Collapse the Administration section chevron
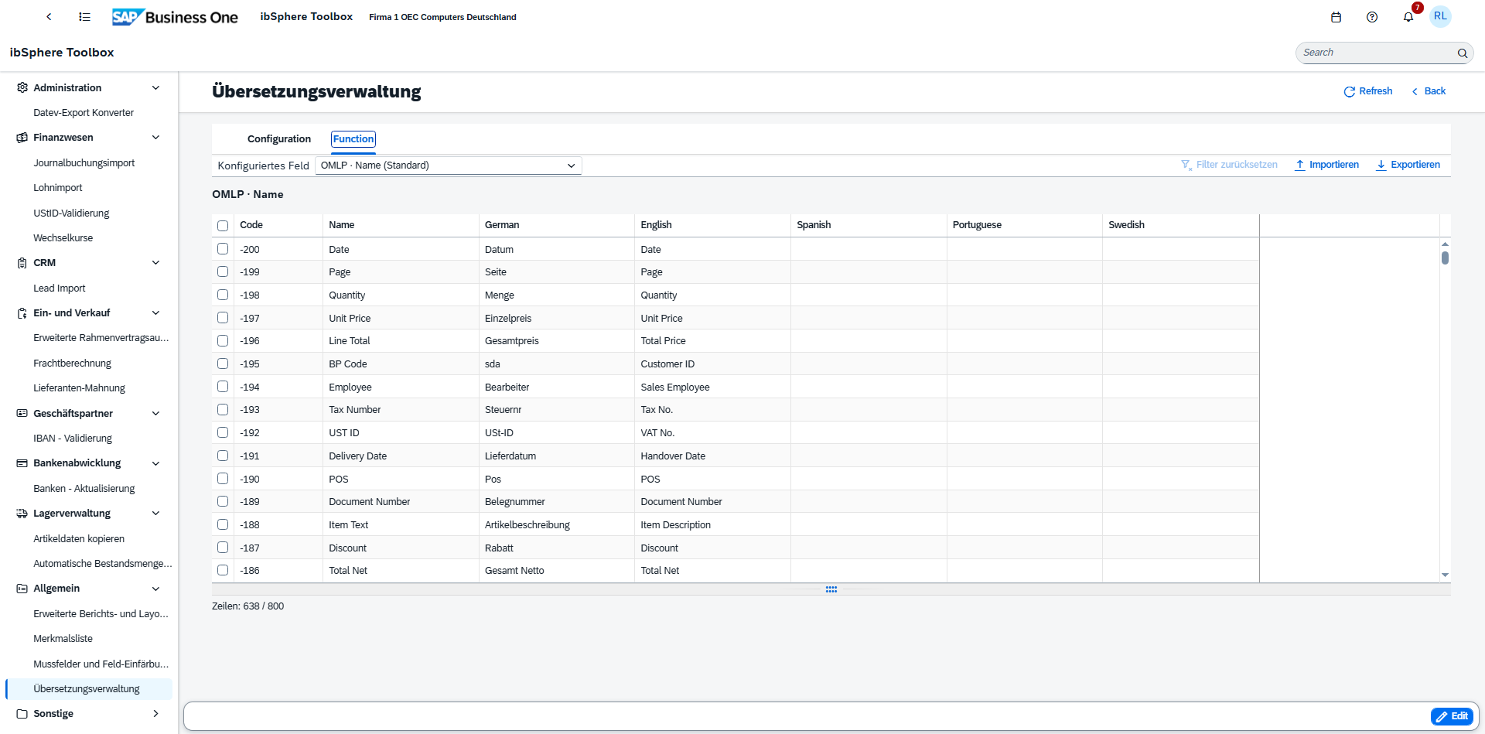The image size is (1485, 734). [x=155, y=87]
